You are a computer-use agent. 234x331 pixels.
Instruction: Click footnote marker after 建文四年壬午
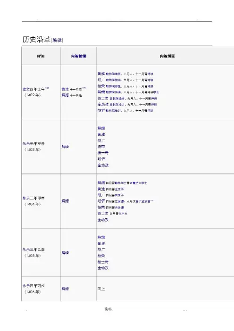coord(47,88)
